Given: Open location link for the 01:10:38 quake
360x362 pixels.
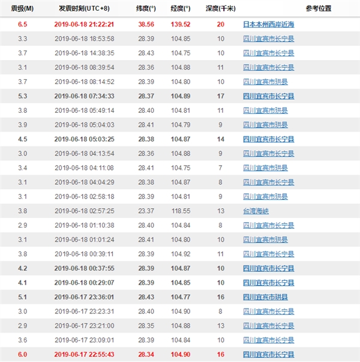Looking at the screenshot, I should (x=268, y=225).
